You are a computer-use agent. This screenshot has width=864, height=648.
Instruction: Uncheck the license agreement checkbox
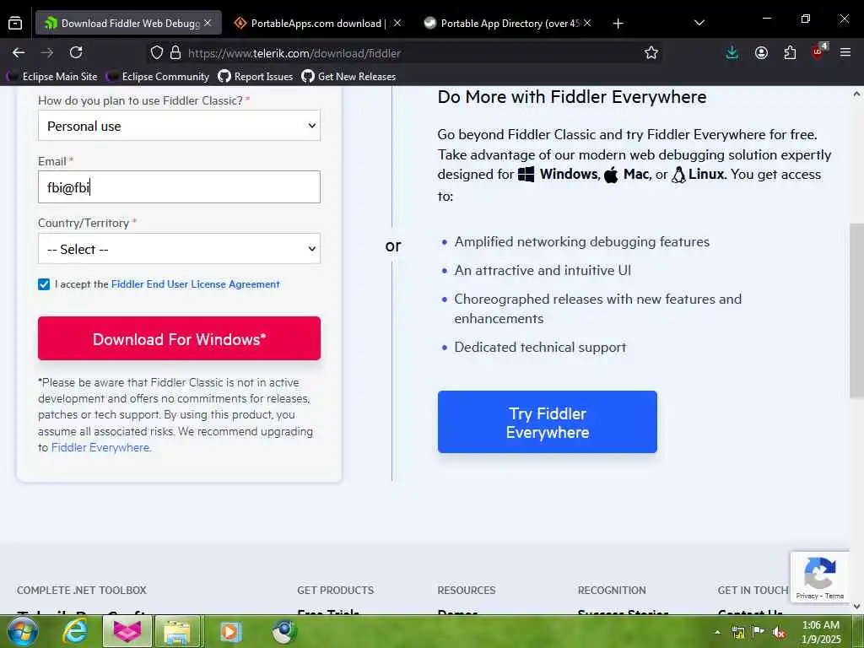tap(44, 284)
